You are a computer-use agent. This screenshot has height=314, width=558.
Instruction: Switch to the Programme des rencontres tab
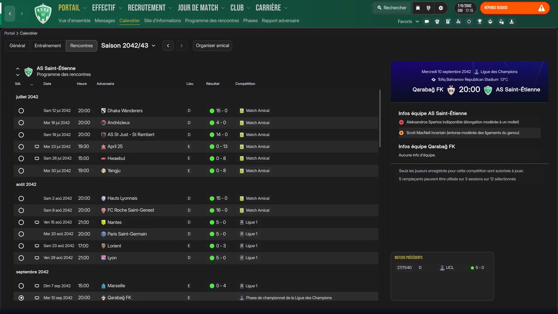click(x=212, y=20)
